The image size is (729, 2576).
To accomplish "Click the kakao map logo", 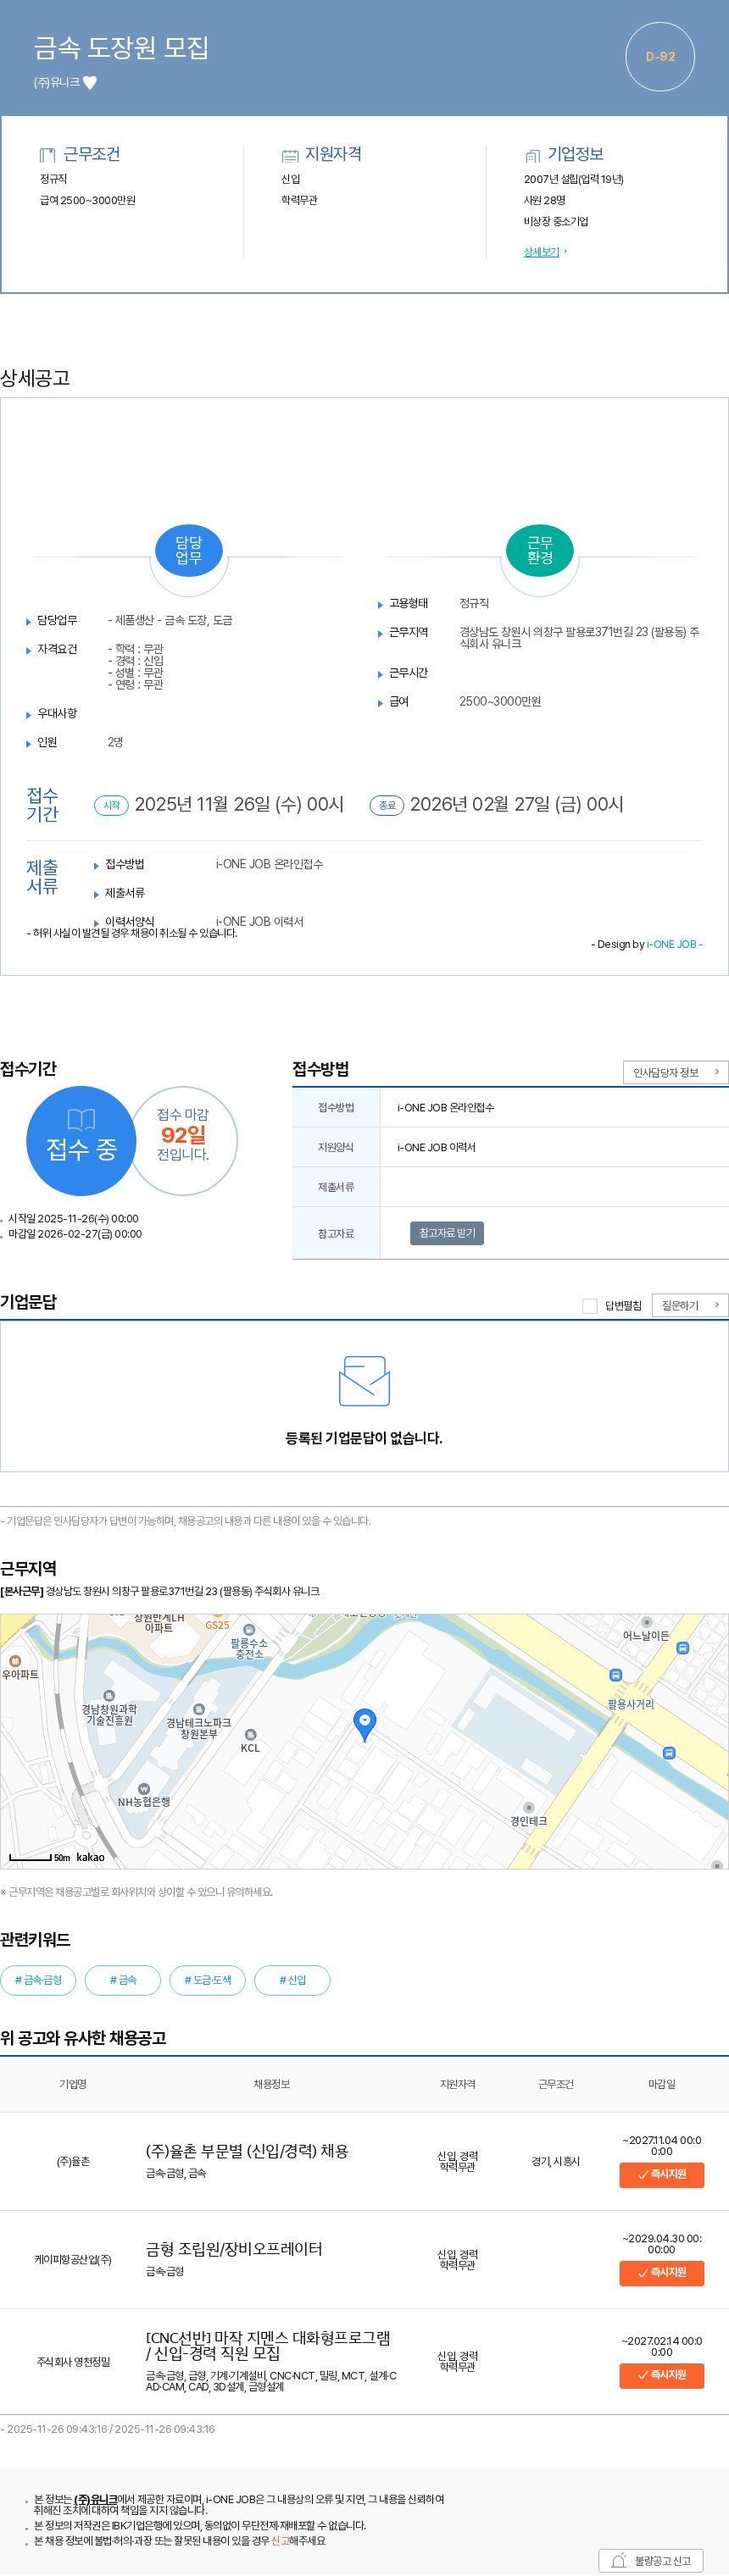I will (90, 1857).
